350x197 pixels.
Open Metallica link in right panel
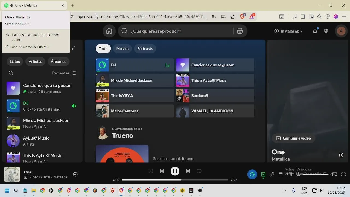click(x=281, y=159)
